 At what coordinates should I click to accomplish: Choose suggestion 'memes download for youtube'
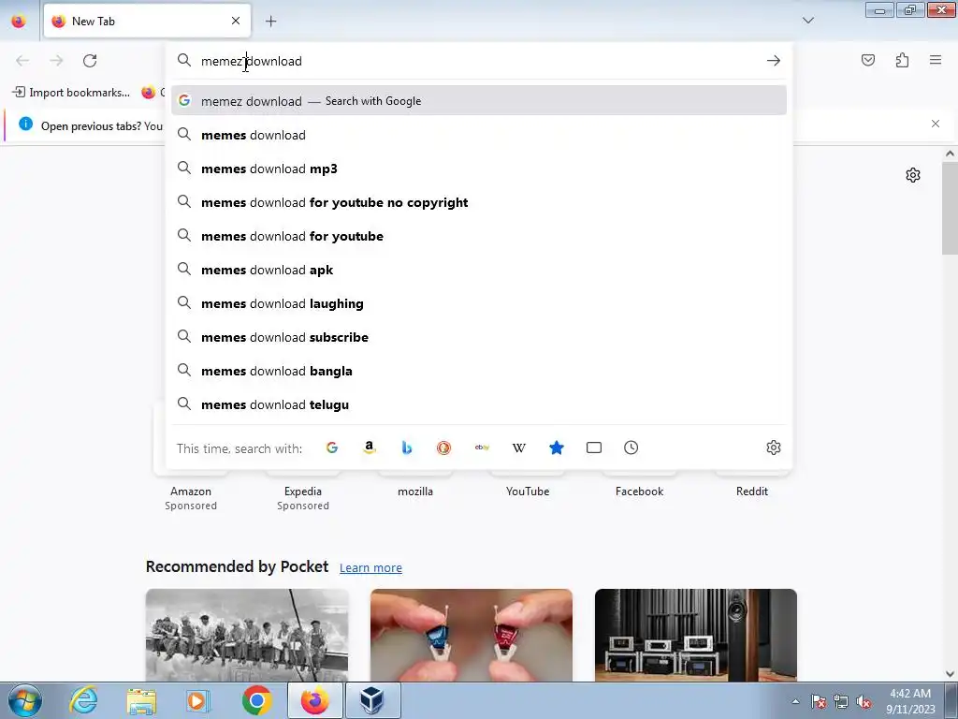coord(479,236)
